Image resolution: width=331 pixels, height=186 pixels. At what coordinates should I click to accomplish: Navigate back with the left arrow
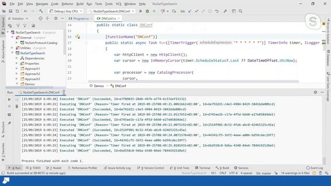(25, 11)
